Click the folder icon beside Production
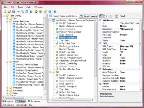 click(11, 88)
